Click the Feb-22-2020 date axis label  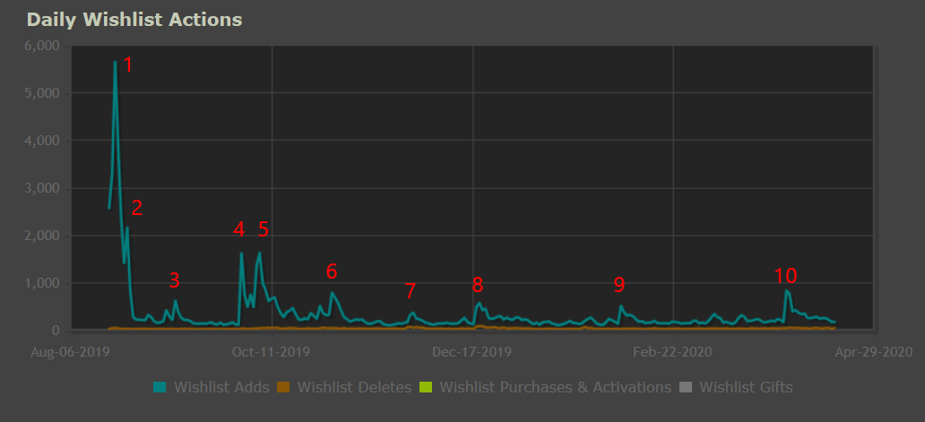(x=673, y=351)
